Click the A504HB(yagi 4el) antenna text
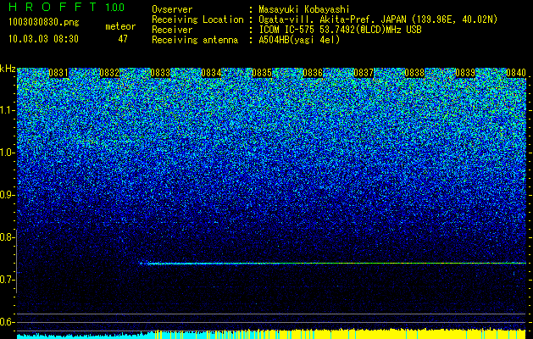The height and width of the screenshot is (339, 533). coord(299,40)
